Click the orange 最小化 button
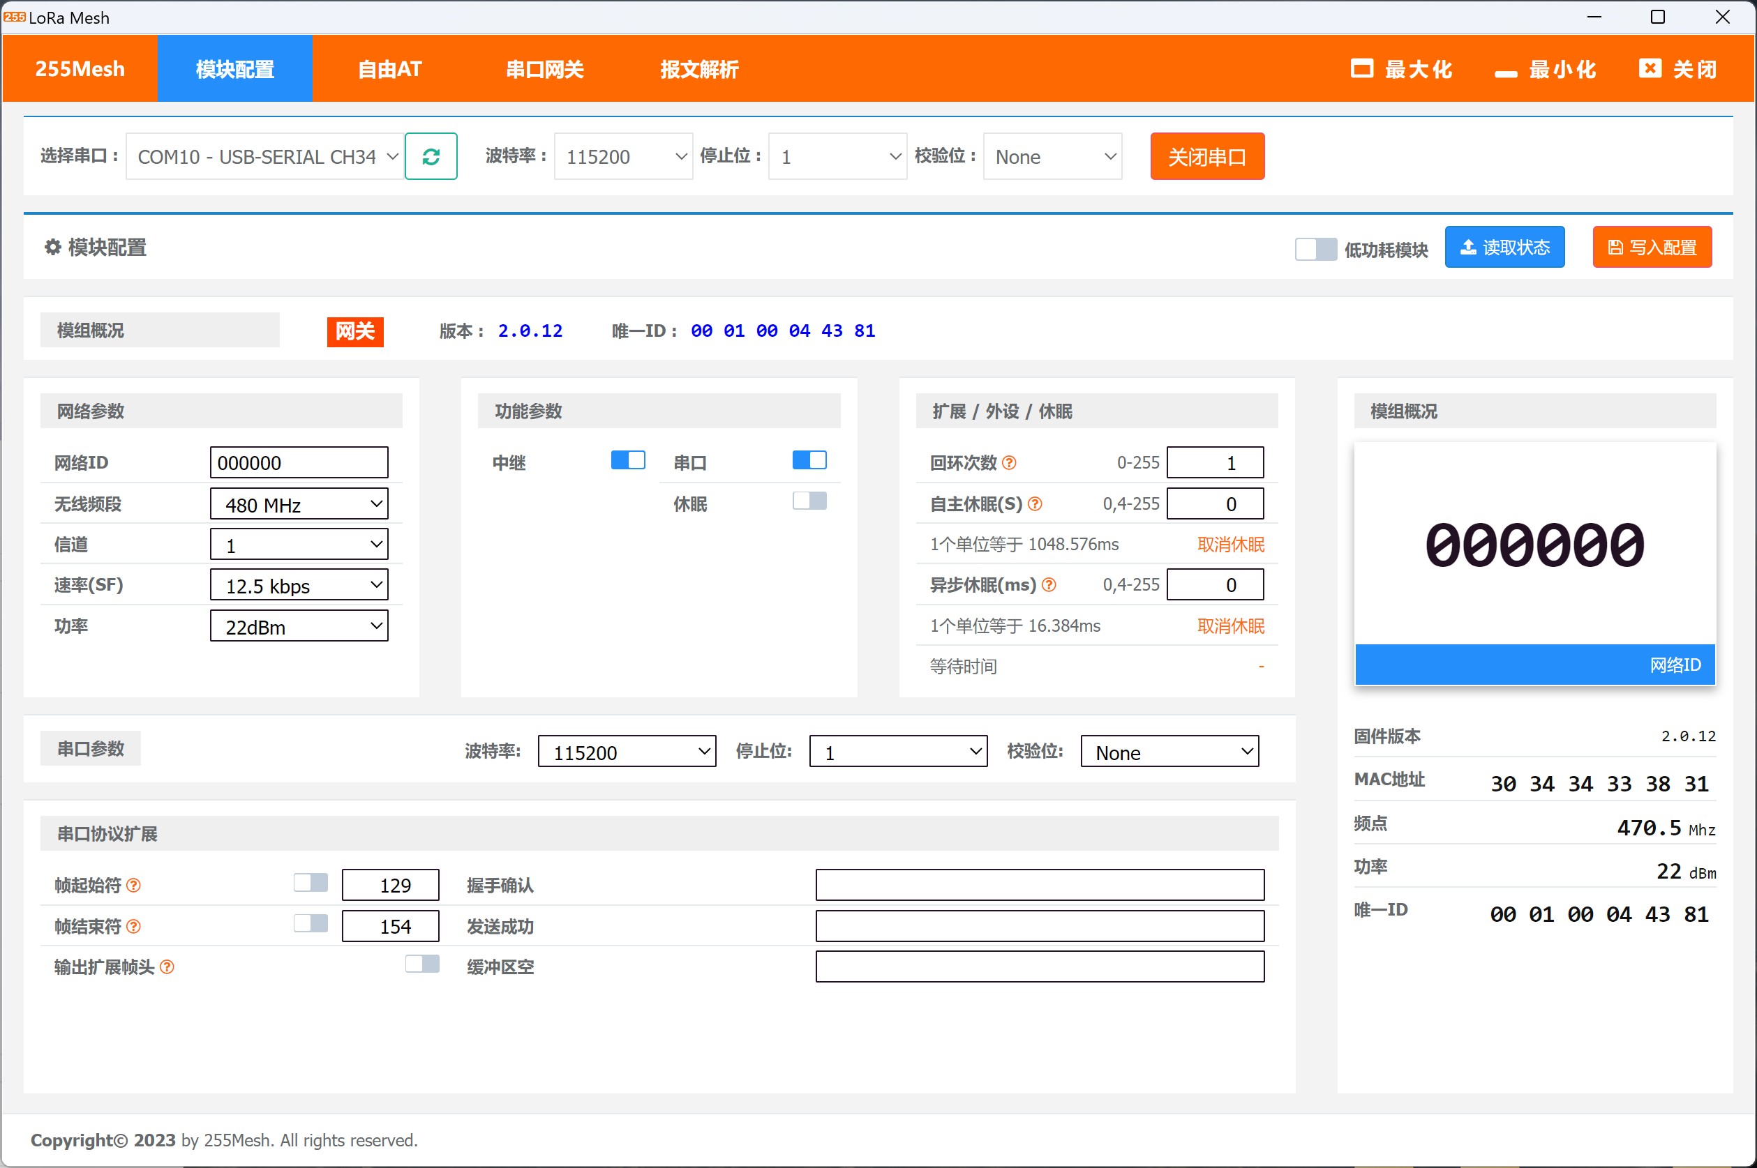The image size is (1757, 1168). click(x=1546, y=69)
